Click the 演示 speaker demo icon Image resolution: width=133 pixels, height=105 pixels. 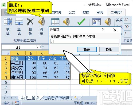pos(42,21)
